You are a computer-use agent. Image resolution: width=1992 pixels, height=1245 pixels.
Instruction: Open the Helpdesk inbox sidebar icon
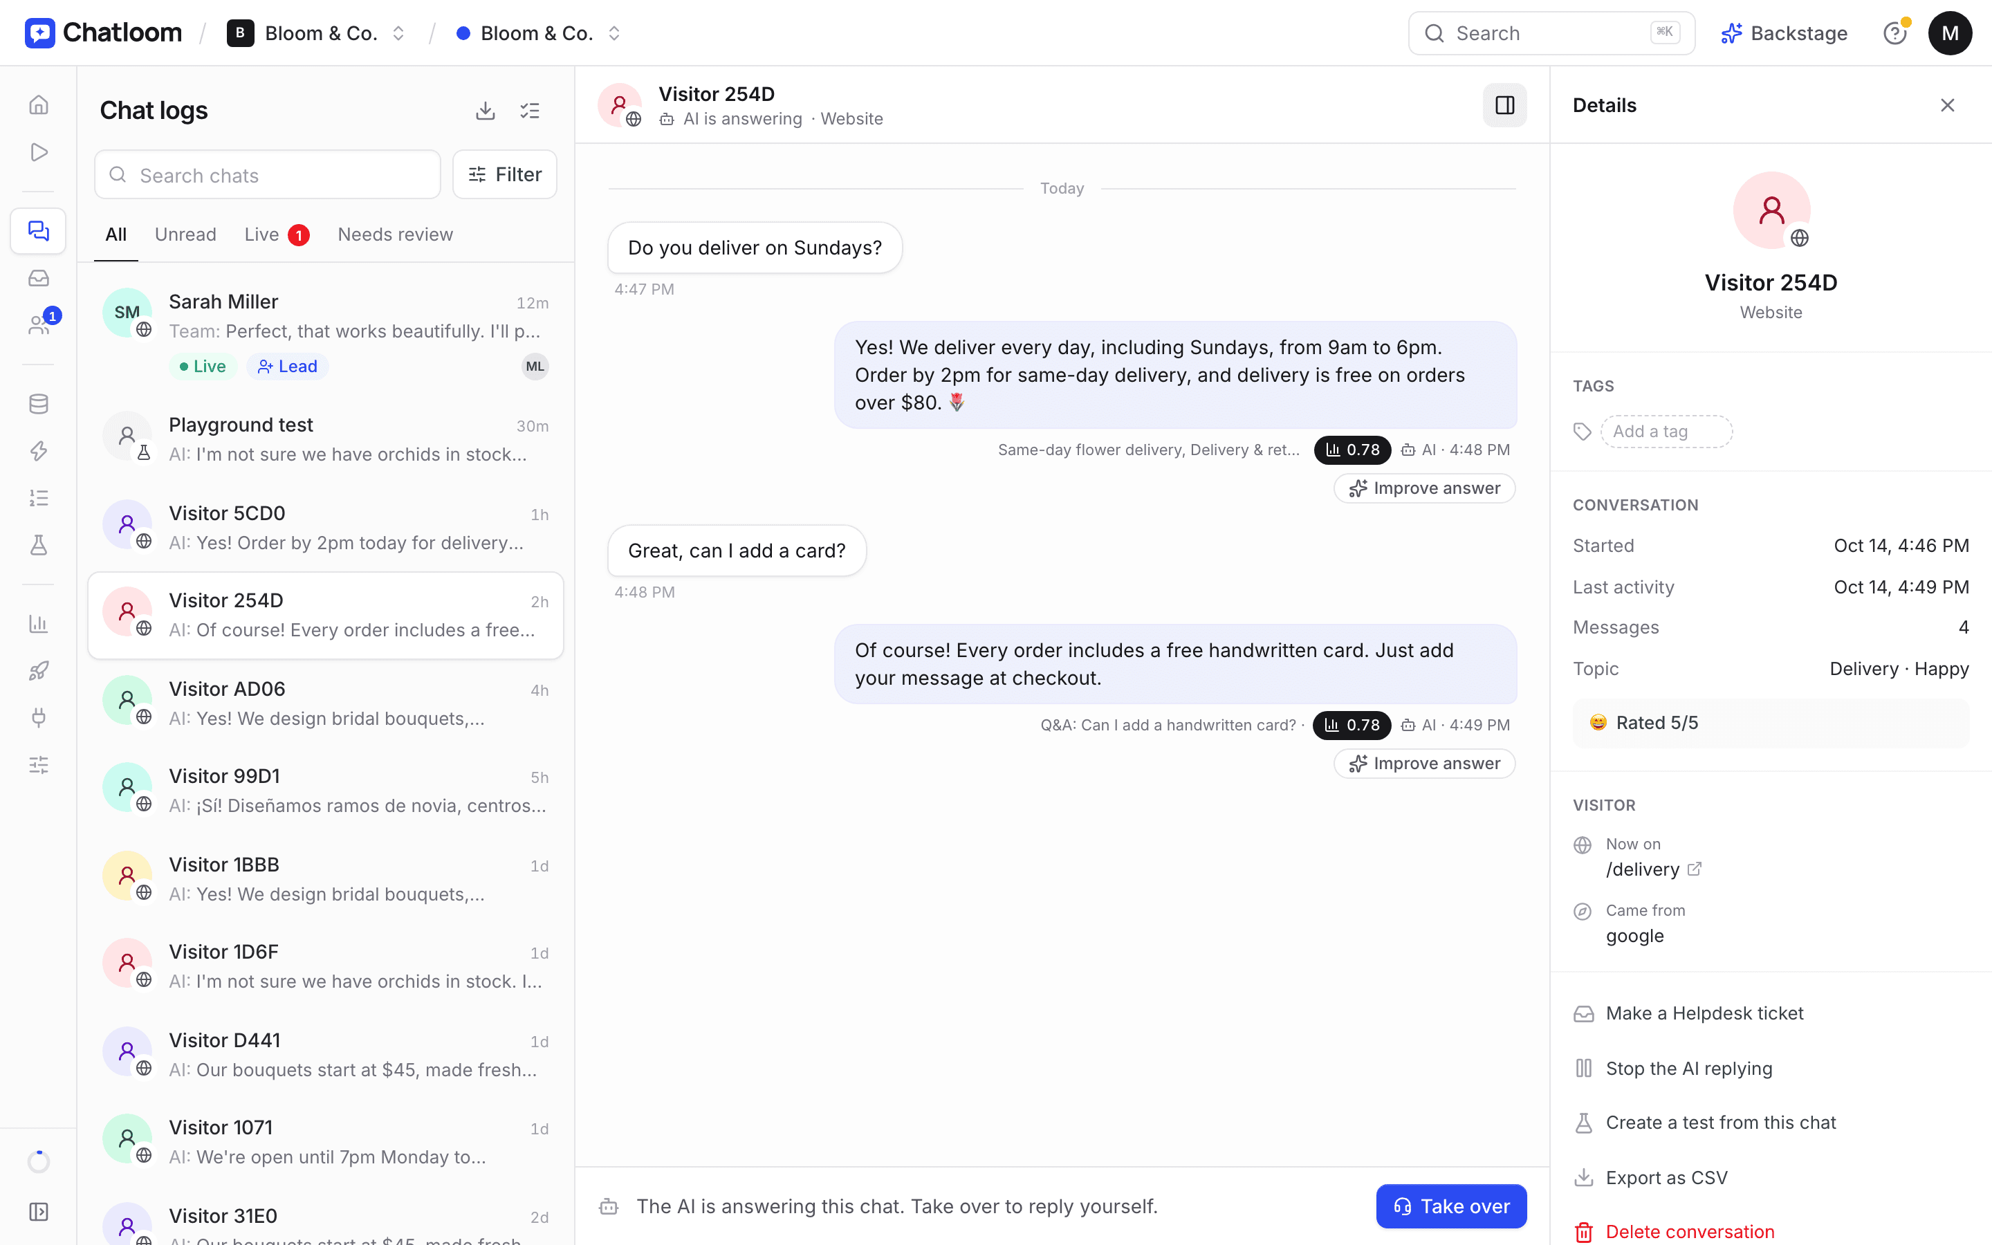click(39, 278)
